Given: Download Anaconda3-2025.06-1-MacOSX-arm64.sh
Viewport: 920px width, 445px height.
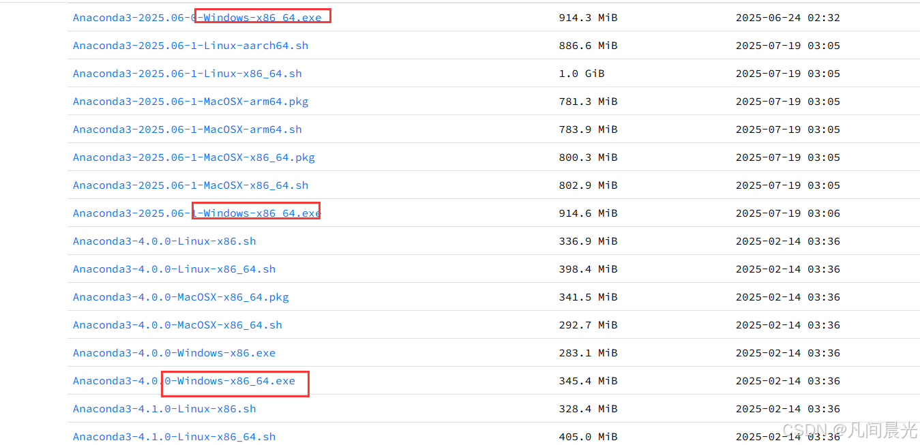Looking at the screenshot, I should [x=187, y=129].
